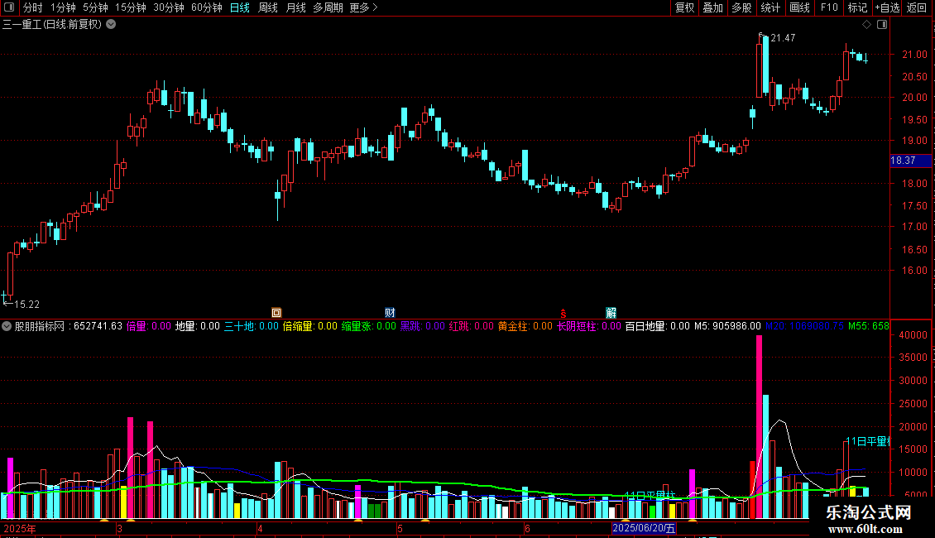Click the red $ dividend marker
The width and height of the screenshot is (935, 538).
pyautogui.click(x=563, y=313)
